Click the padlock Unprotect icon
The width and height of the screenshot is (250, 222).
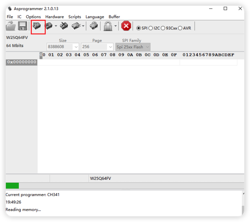click(x=108, y=26)
